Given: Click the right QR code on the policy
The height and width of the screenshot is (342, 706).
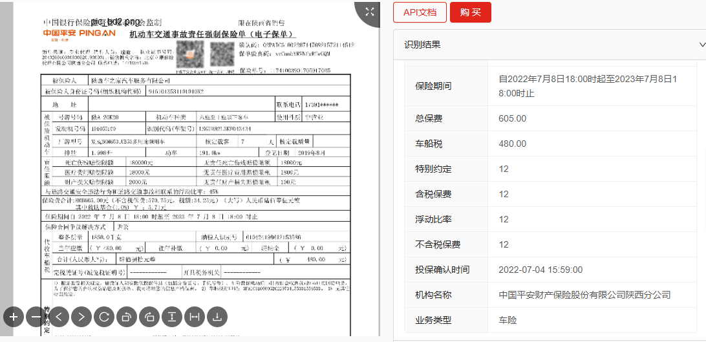Looking at the screenshot, I should pyautogui.click(x=222, y=54).
